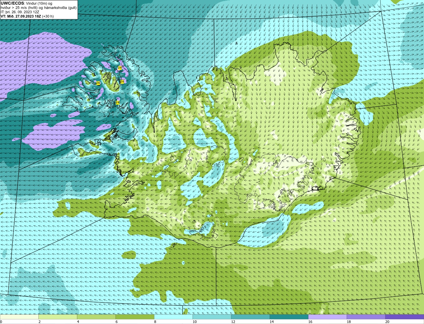Click the '12' label on the wind scale

tap(233, 322)
